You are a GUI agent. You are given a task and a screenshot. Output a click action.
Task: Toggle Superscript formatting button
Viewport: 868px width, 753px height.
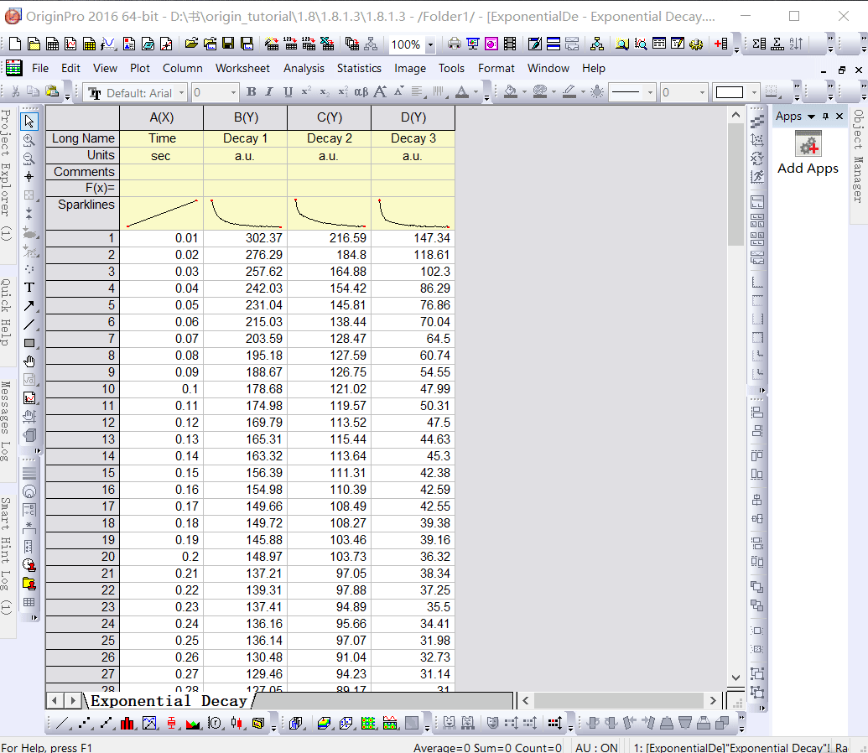pyautogui.click(x=306, y=92)
